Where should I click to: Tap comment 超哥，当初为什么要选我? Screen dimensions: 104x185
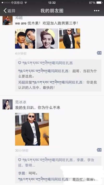(x=57, y=74)
